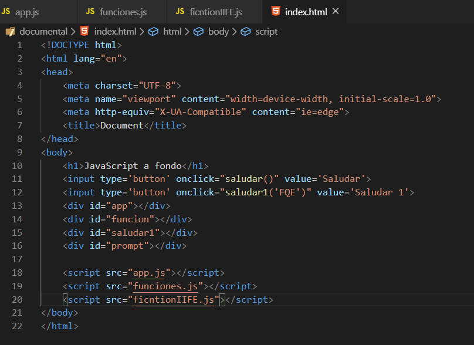
Task: Click the opening <head> tag
Action: coord(57,72)
